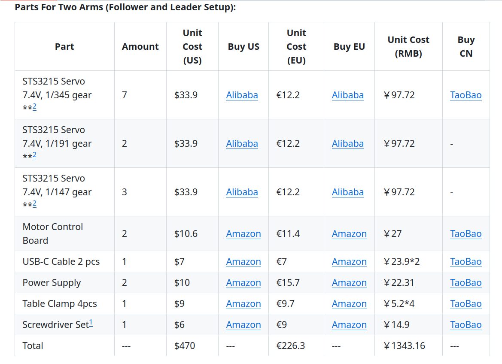
Task: Open TaoBao link for 1/345 gear servo
Action: click(465, 95)
